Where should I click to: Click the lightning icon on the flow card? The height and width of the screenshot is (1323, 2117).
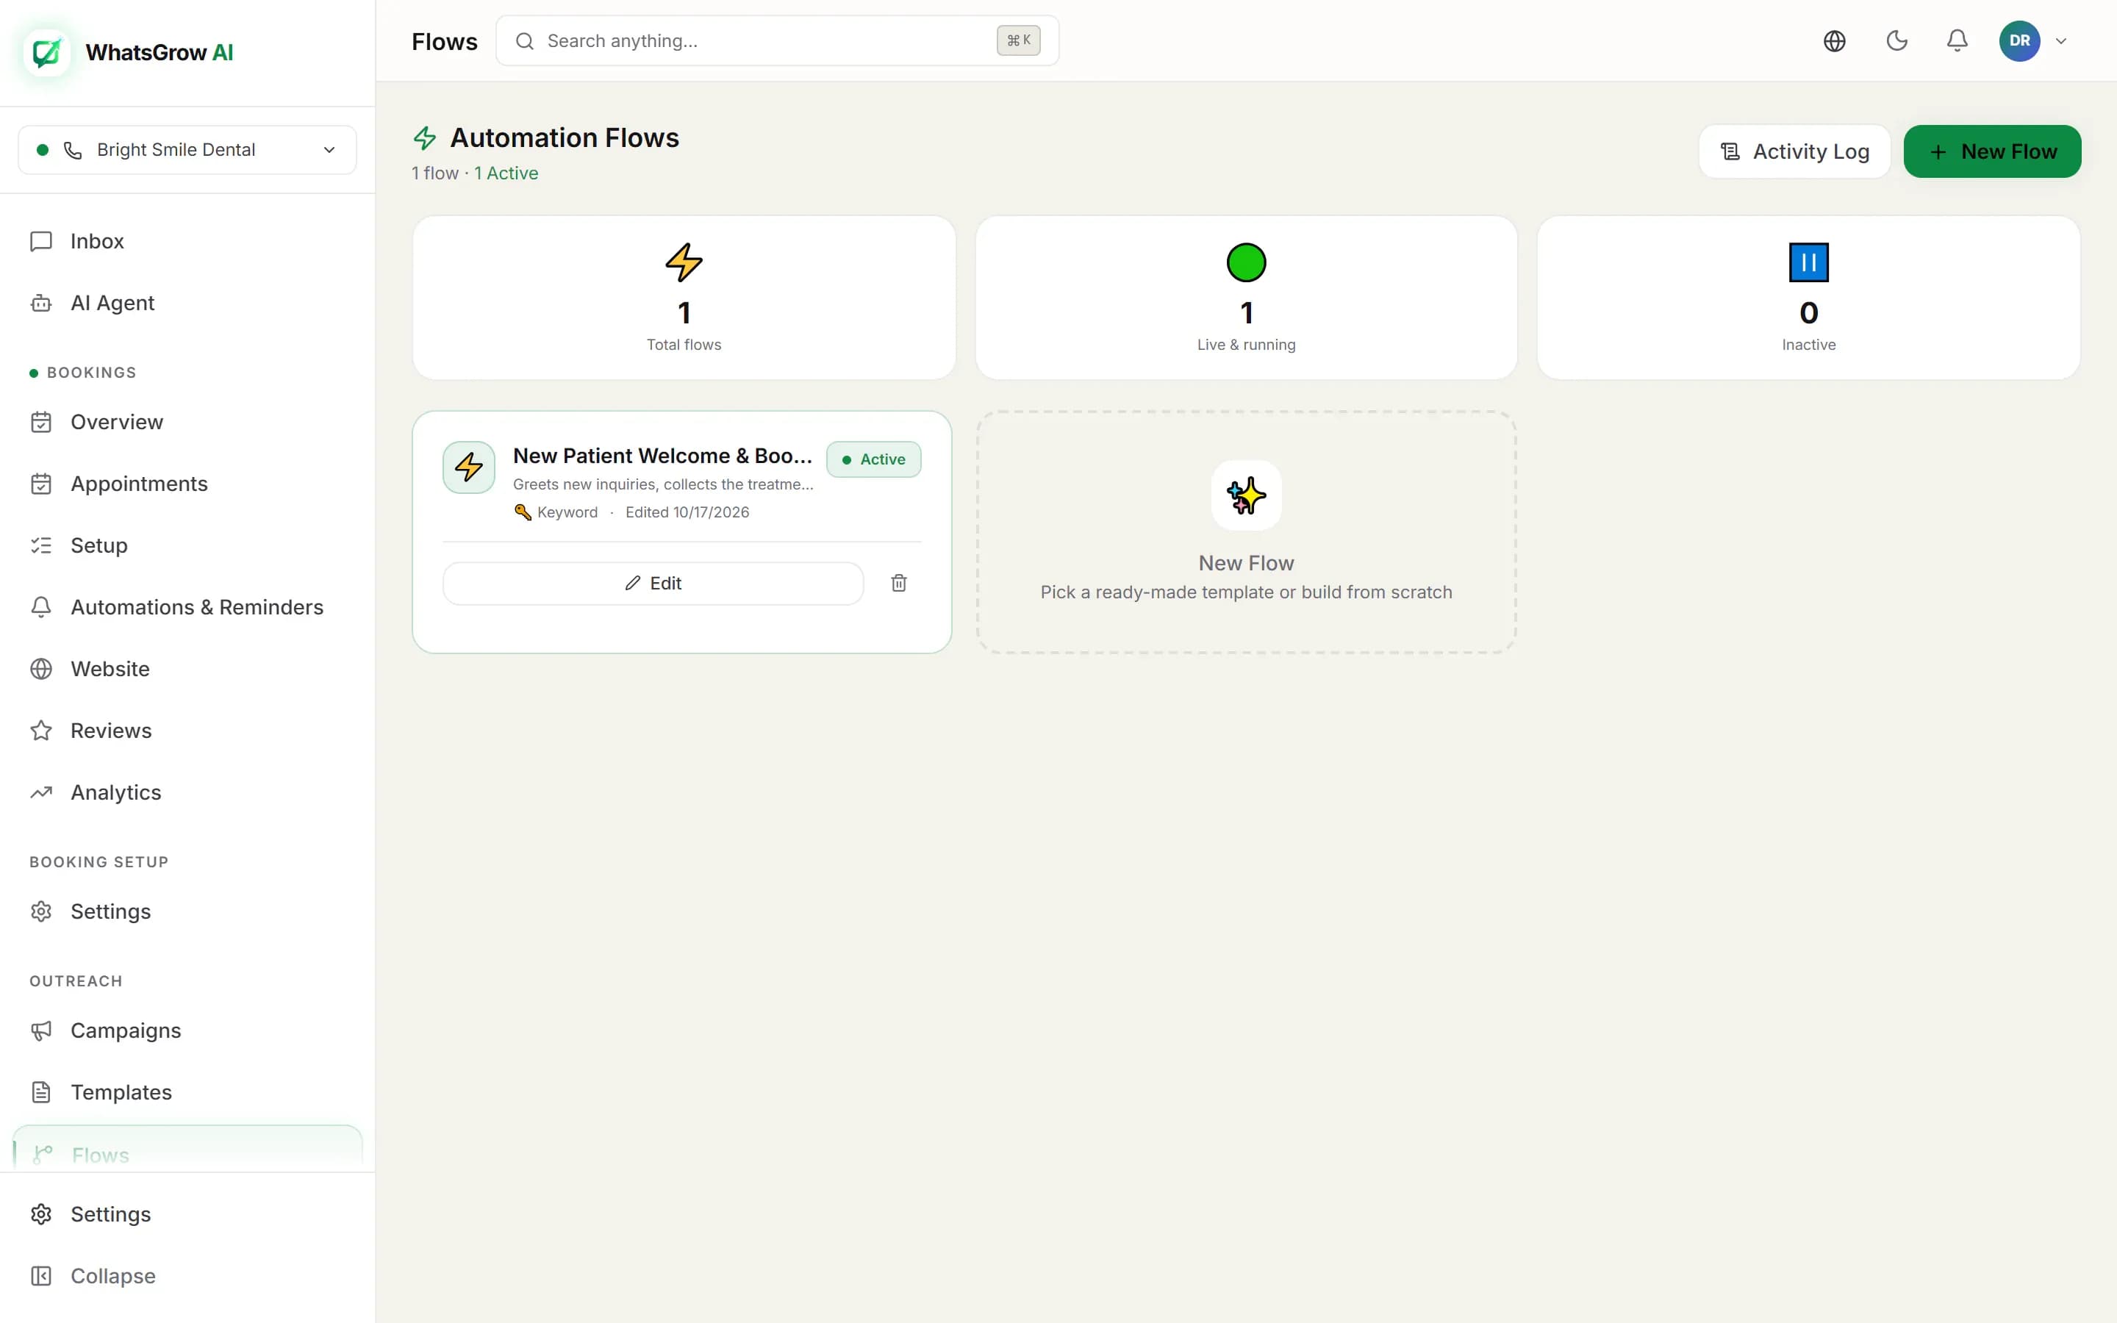[469, 467]
